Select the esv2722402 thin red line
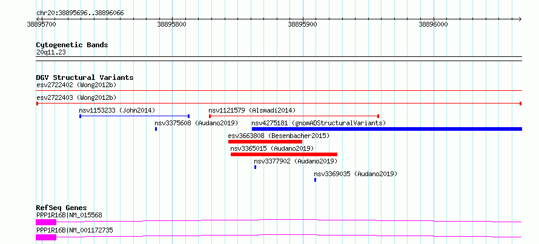The height and width of the screenshot is (244, 539). 279,91
